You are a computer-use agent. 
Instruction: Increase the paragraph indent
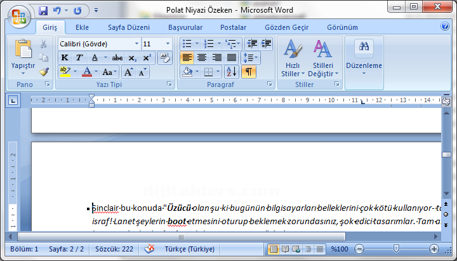(266, 44)
